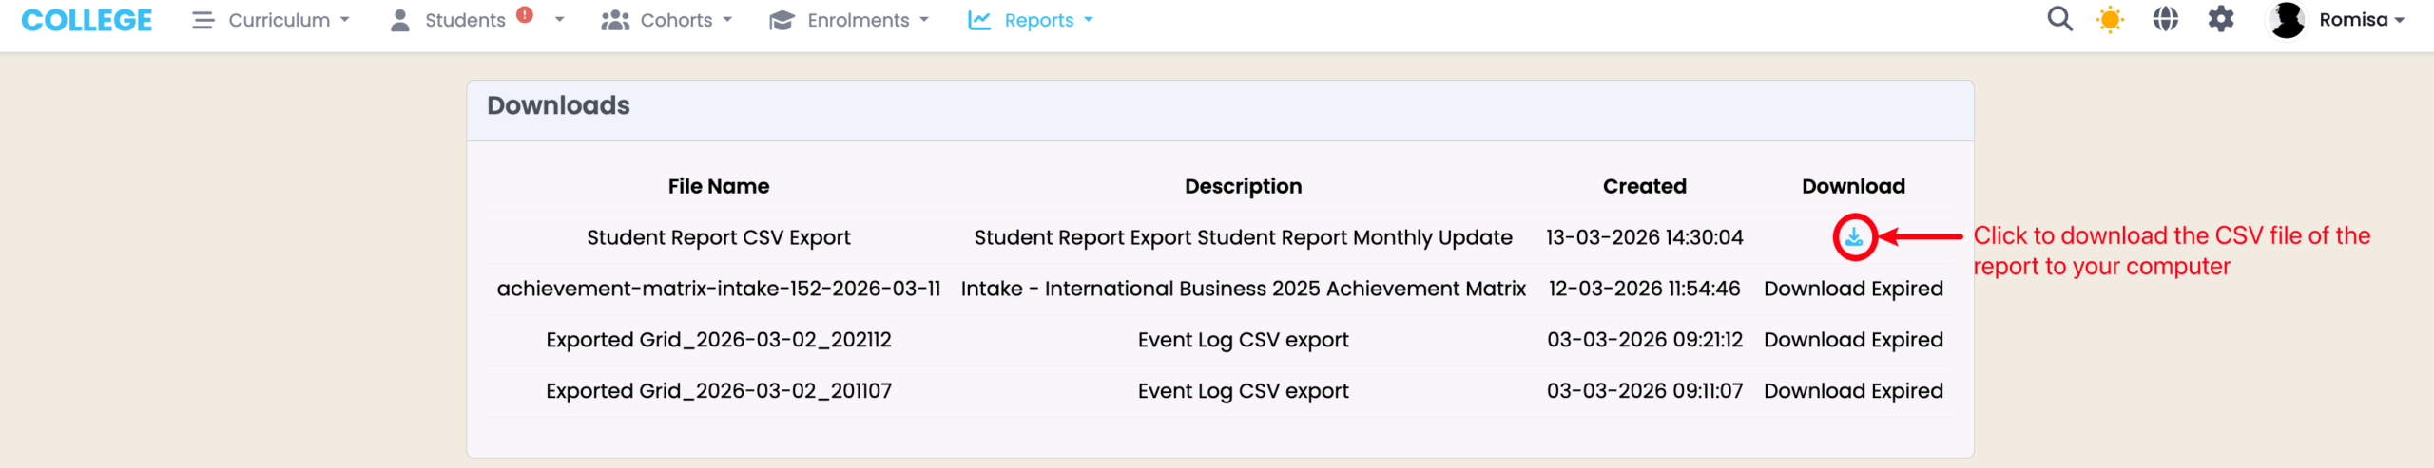Click the Student Report CSV Export row name
The width and height of the screenshot is (2434, 468).
click(x=718, y=237)
